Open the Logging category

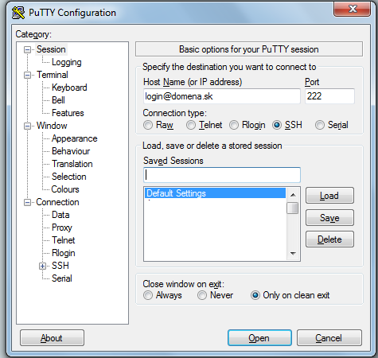[67, 62]
